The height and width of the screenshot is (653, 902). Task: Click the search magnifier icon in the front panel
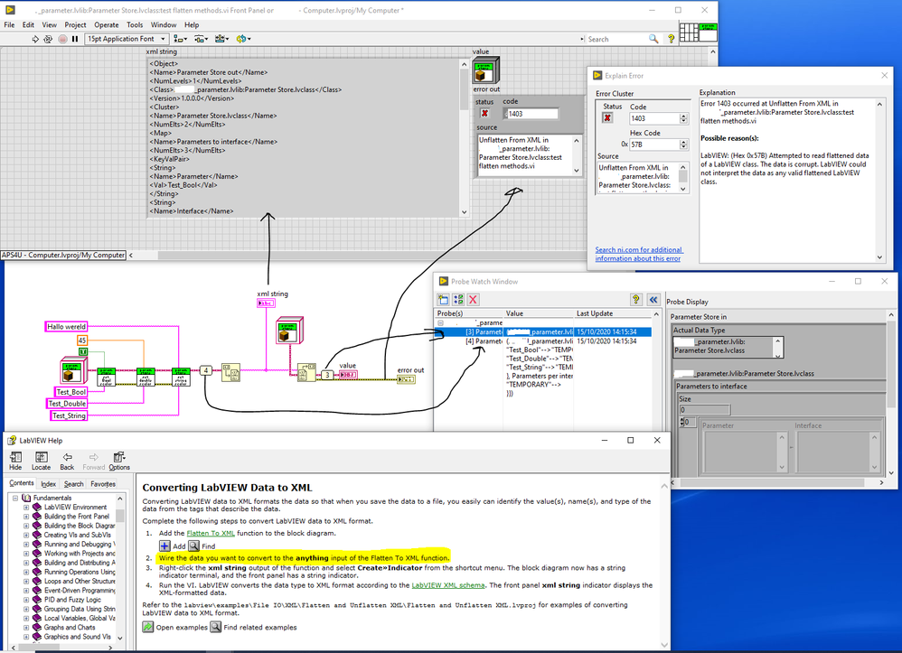[653, 39]
